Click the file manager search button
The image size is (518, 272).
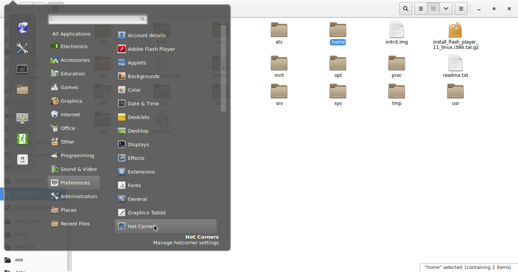pyautogui.click(x=405, y=9)
